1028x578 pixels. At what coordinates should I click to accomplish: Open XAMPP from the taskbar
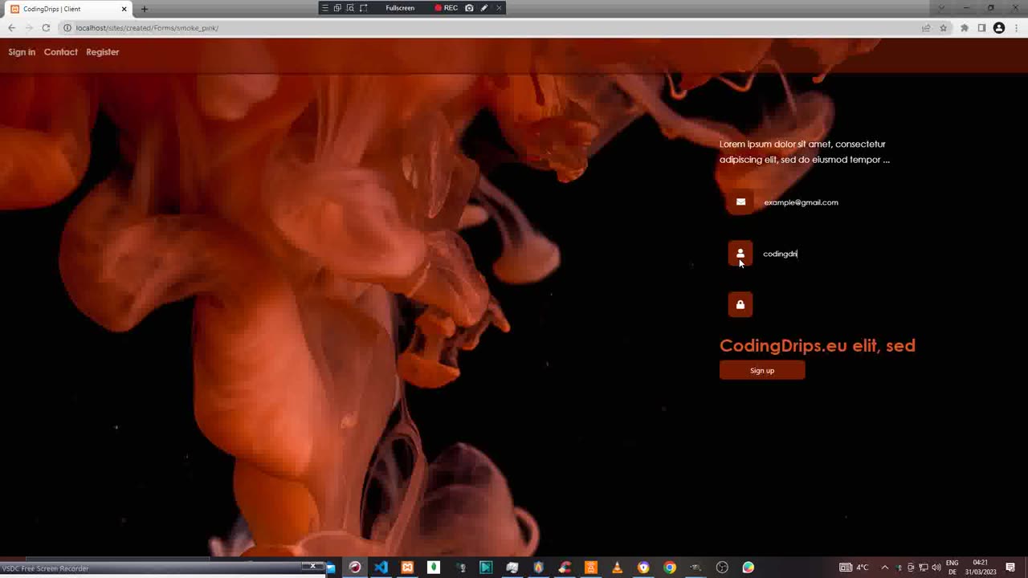[407, 568]
